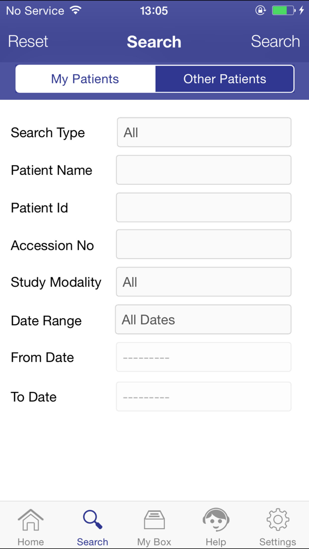309x549 pixels.
Task: Open the Search Type dropdown
Action: click(x=203, y=132)
